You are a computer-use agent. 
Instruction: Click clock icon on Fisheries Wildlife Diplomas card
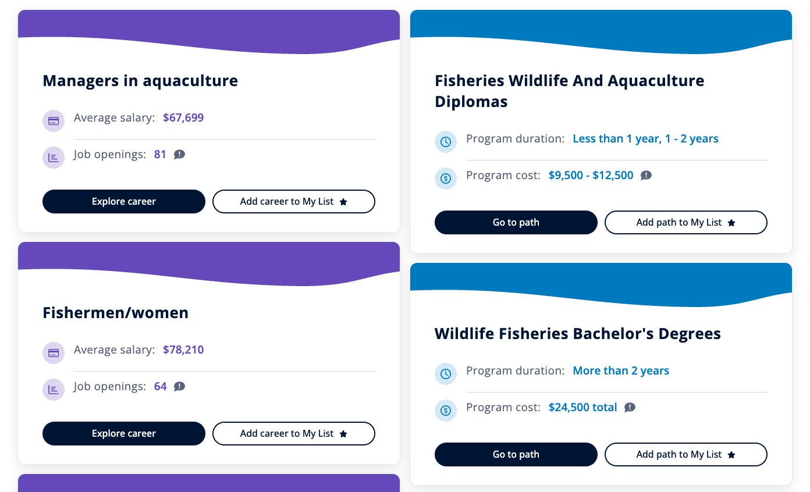[446, 142]
